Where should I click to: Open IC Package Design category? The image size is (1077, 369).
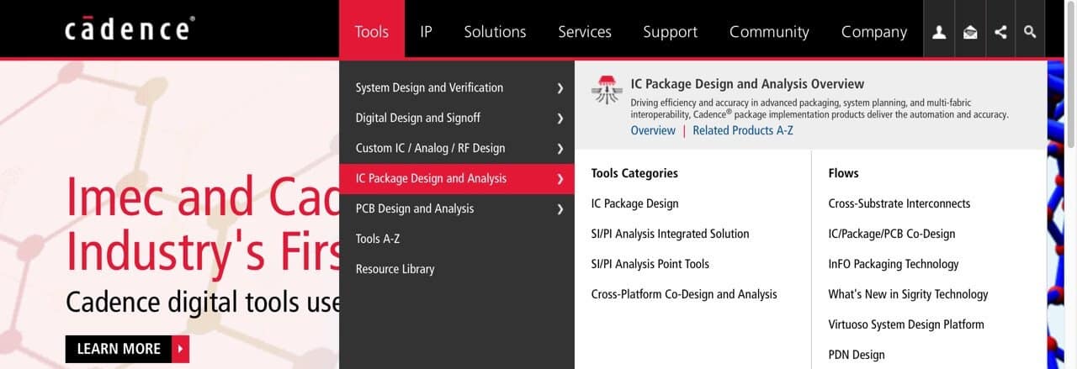click(634, 203)
